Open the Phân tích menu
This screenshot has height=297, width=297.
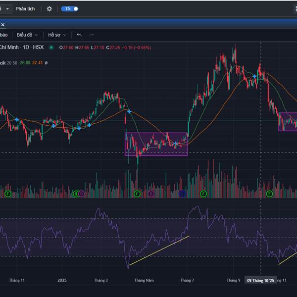26,9
